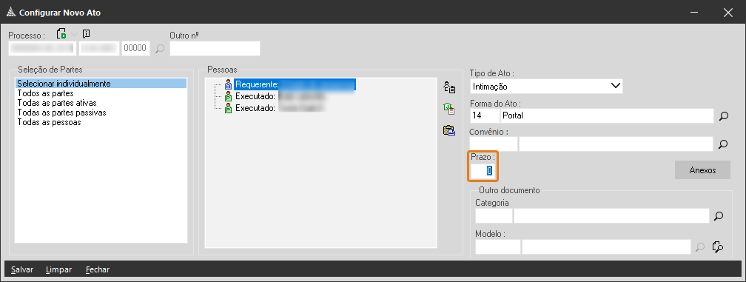Click the Categoria code input field
Viewport: 746px width, 282px height.
494,216
